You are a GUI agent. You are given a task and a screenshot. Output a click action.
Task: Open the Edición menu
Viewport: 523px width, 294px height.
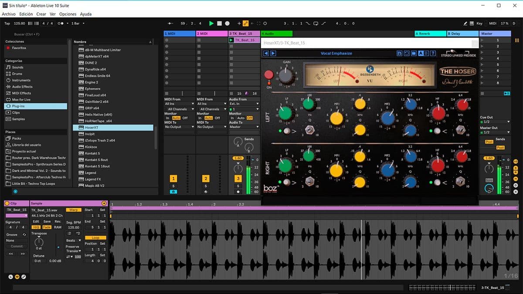(x=26, y=14)
